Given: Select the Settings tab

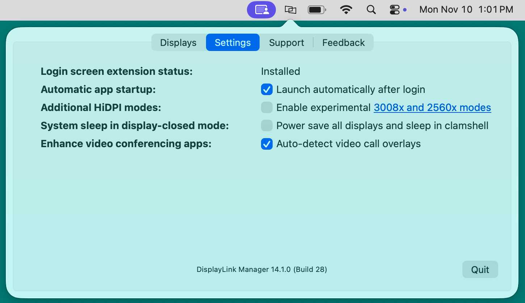Looking at the screenshot, I should (x=232, y=42).
